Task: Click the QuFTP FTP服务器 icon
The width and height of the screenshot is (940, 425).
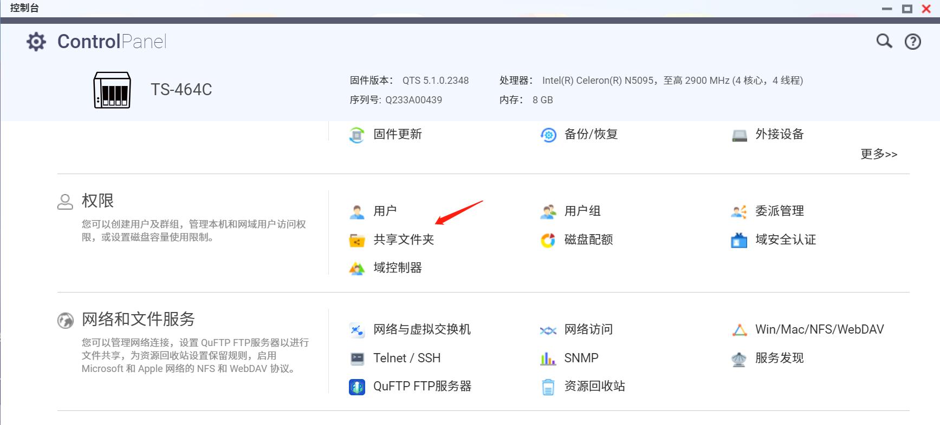Action: (356, 387)
